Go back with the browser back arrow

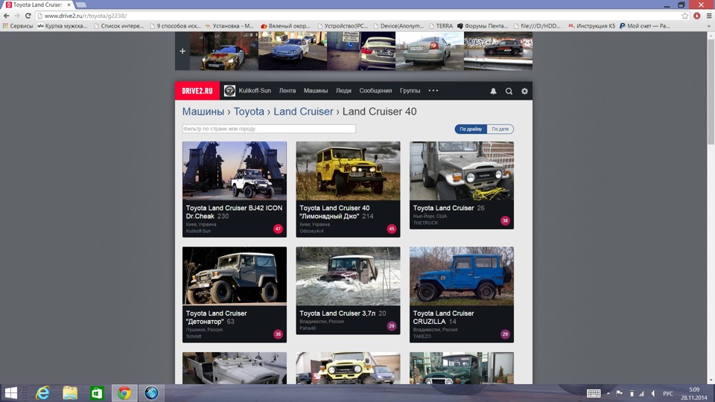(x=7, y=16)
